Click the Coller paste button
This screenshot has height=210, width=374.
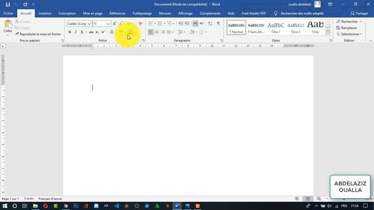point(8,27)
